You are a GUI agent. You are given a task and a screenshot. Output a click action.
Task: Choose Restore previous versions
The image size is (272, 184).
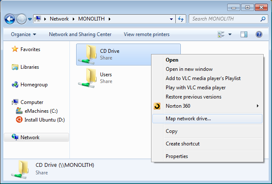coord(207,97)
